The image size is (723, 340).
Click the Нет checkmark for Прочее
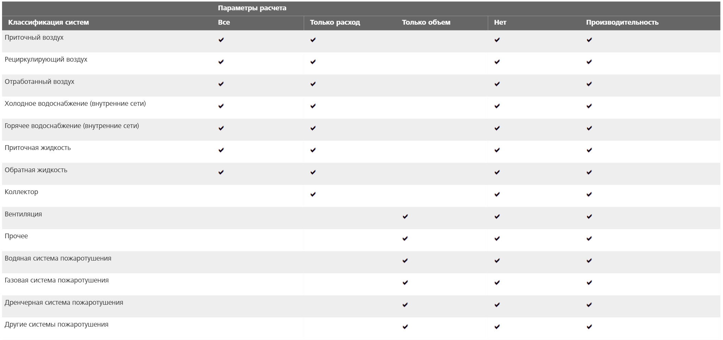[x=497, y=239]
